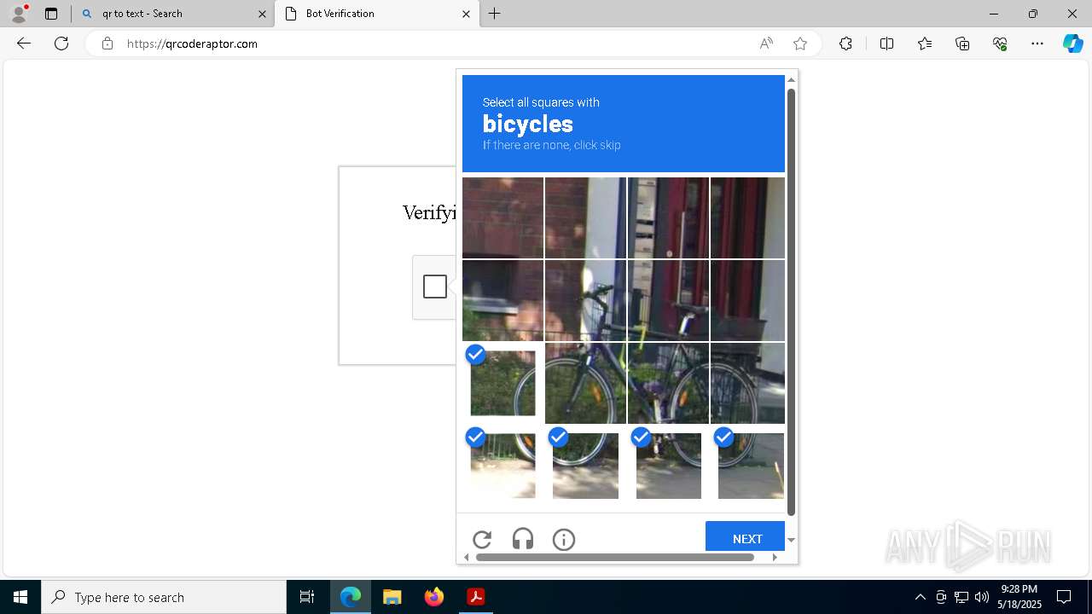The image size is (1092, 614).
Task: Select the top-left brick wall tile
Action: pyautogui.click(x=502, y=217)
